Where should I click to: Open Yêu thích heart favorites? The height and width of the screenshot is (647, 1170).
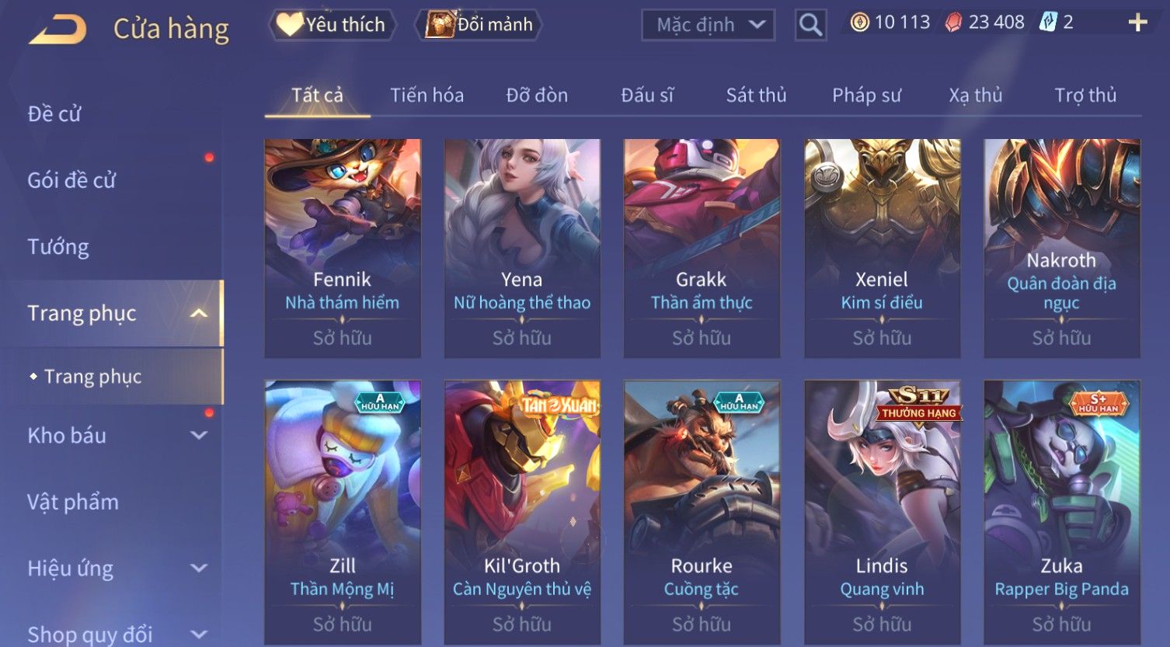333,25
